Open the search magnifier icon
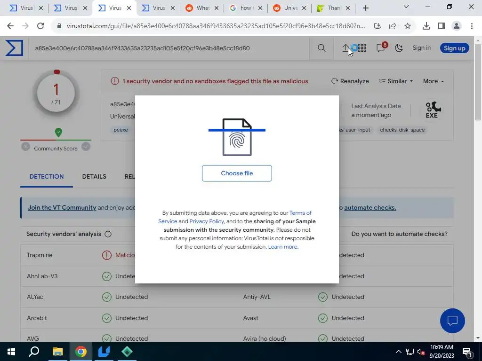The width and height of the screenshot is (482, 361). (x=321, y=48)
